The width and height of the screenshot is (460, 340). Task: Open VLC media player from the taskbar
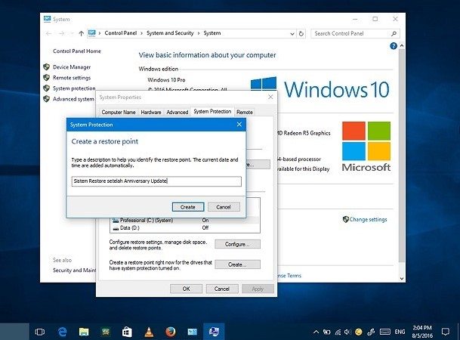[149, 331]
